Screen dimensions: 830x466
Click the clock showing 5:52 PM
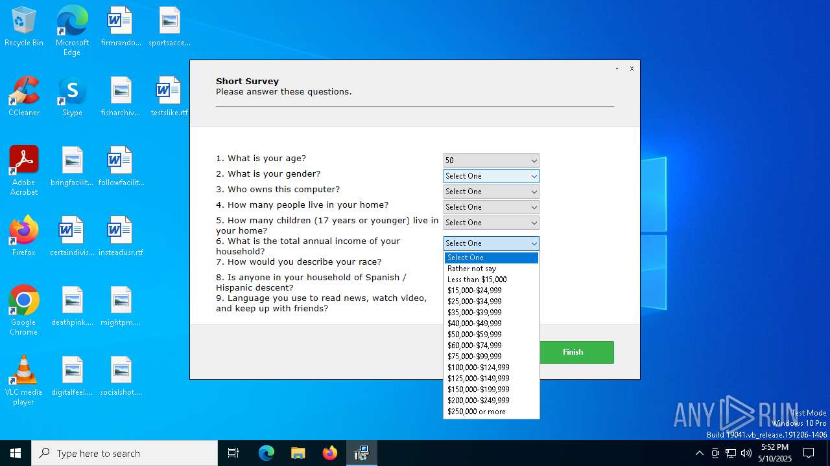coord(775,453)
